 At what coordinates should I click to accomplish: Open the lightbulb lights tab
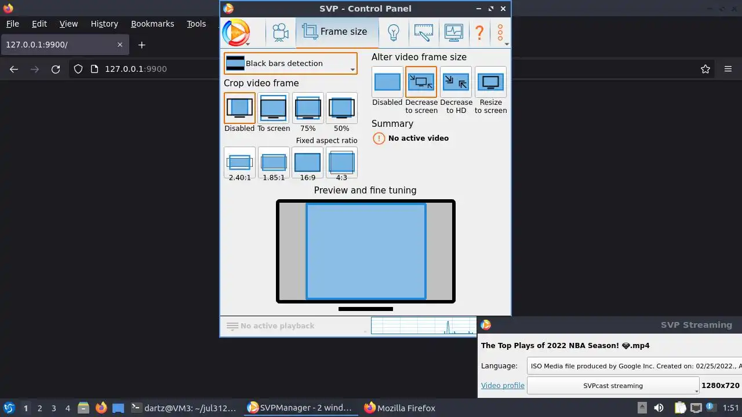[x=394, y=32]
